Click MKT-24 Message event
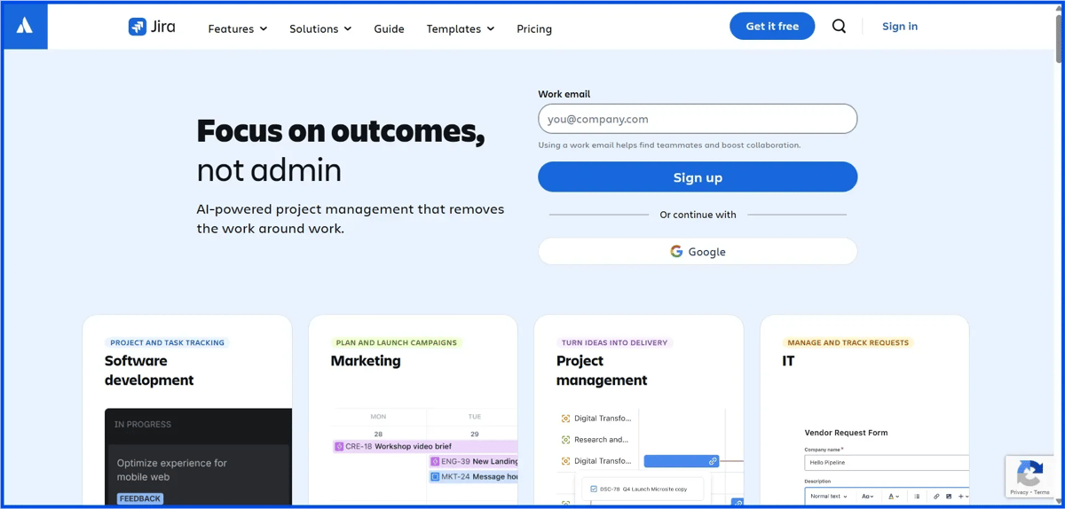The height and width of the screenshot is (509, 1065). 473,476
